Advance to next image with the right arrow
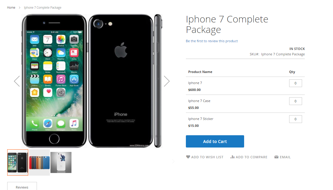 (167, 81)
